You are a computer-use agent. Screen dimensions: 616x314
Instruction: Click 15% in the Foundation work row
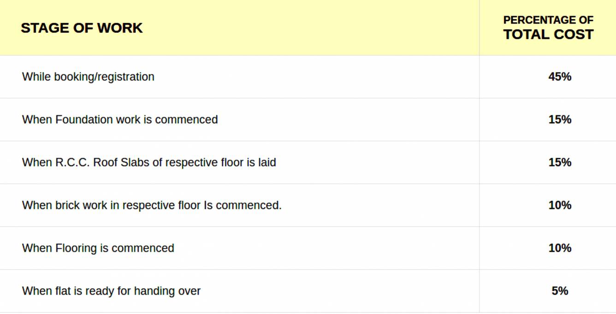(x=560, y=119)
